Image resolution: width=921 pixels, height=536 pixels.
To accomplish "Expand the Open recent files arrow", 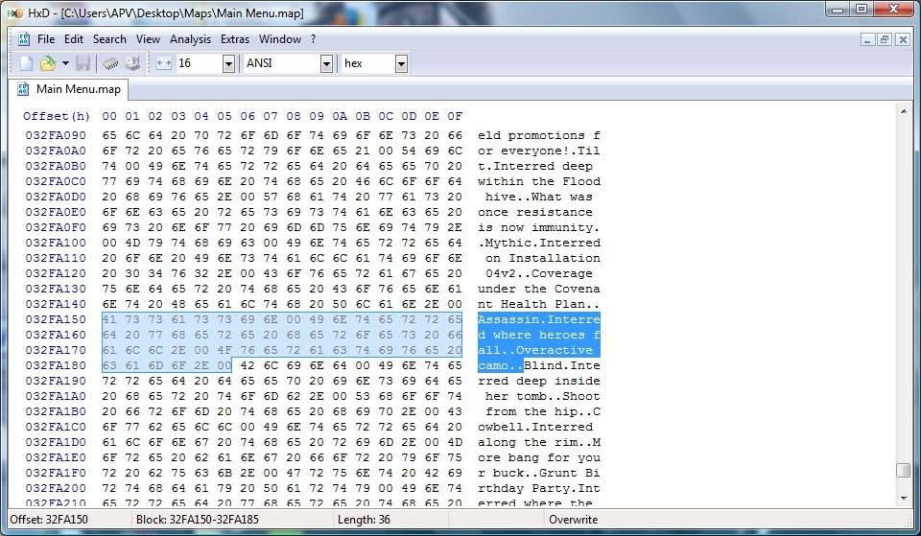I will pos(65,63).
